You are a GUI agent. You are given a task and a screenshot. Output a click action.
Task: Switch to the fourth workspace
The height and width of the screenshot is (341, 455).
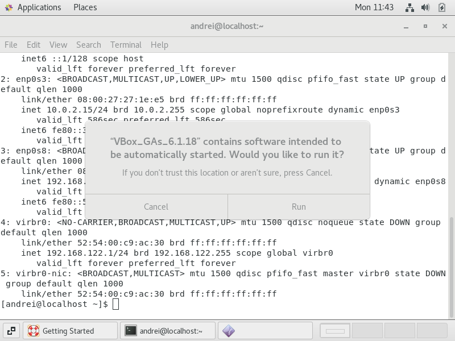click(x=432, y=331)
